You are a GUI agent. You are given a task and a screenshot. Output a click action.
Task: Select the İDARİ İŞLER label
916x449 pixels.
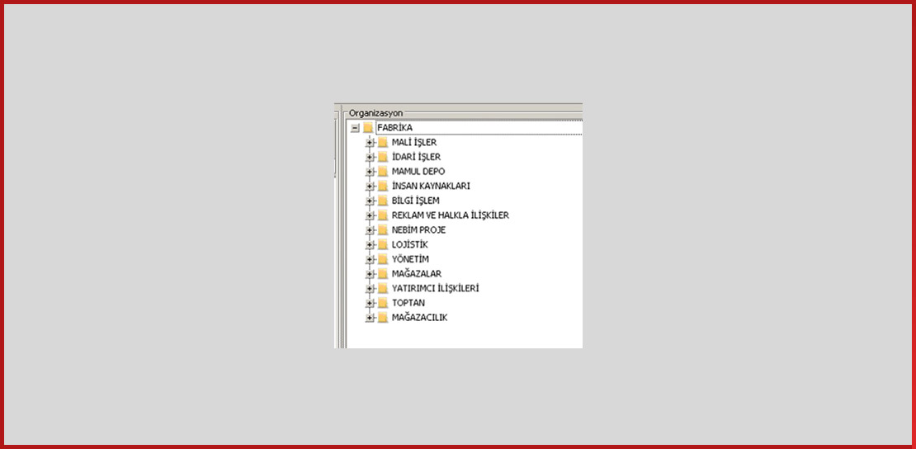[x=416, y=157]
